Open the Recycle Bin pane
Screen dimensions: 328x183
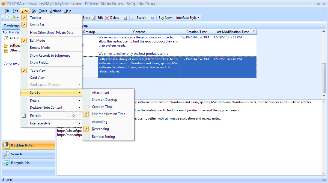(x=28, y=163)
